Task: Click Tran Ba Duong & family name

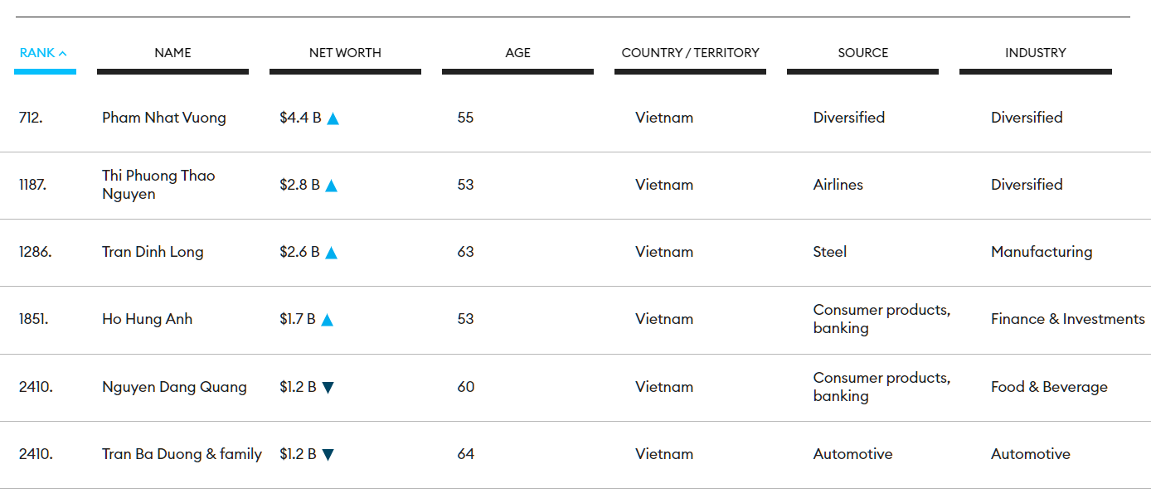Action: tap(182, 454)
